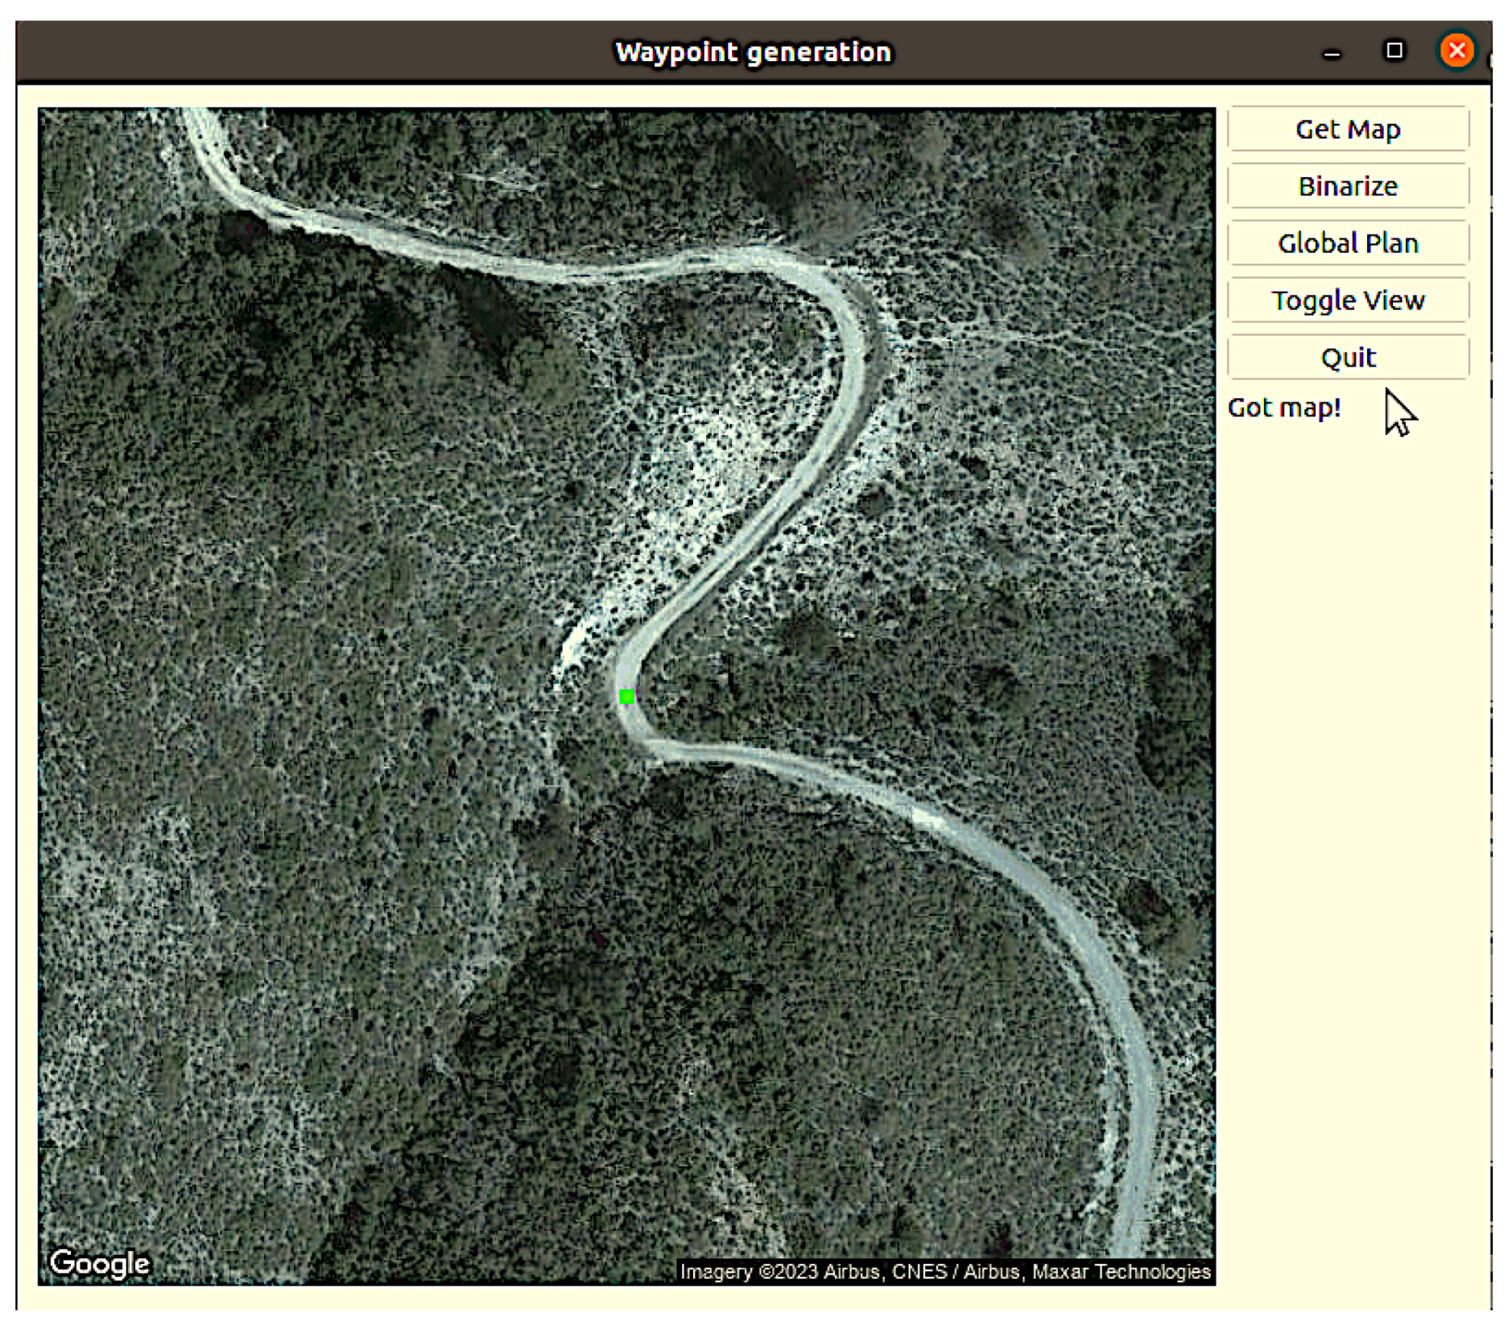Exit the app with Quit button
1512x1325 pixels.
(x=1346, y=357)
